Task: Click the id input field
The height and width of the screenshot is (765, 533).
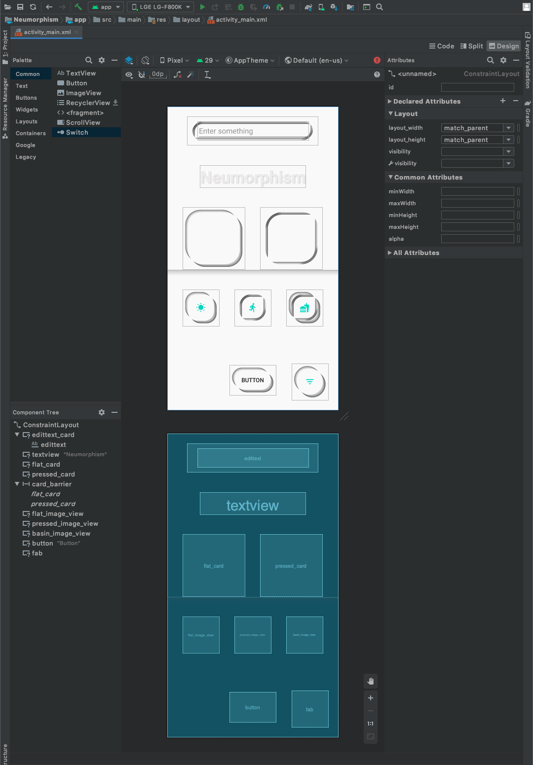Action: click(477, 87)
